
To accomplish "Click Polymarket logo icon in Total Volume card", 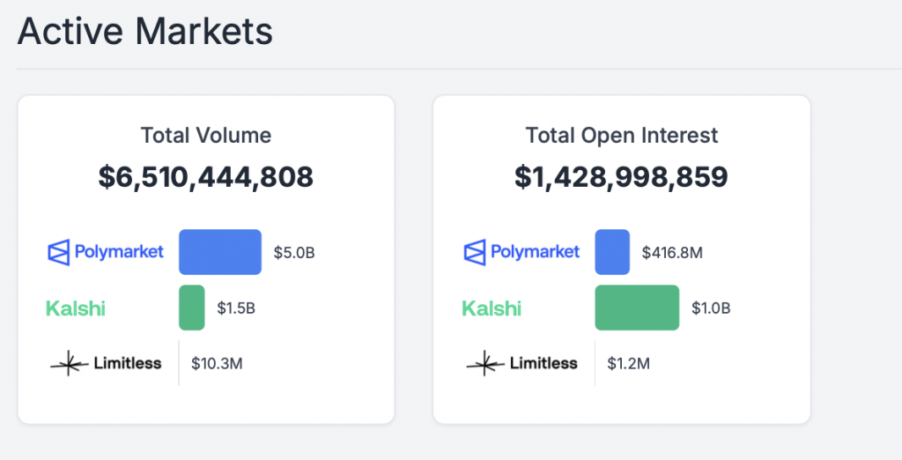I will 59,253.
